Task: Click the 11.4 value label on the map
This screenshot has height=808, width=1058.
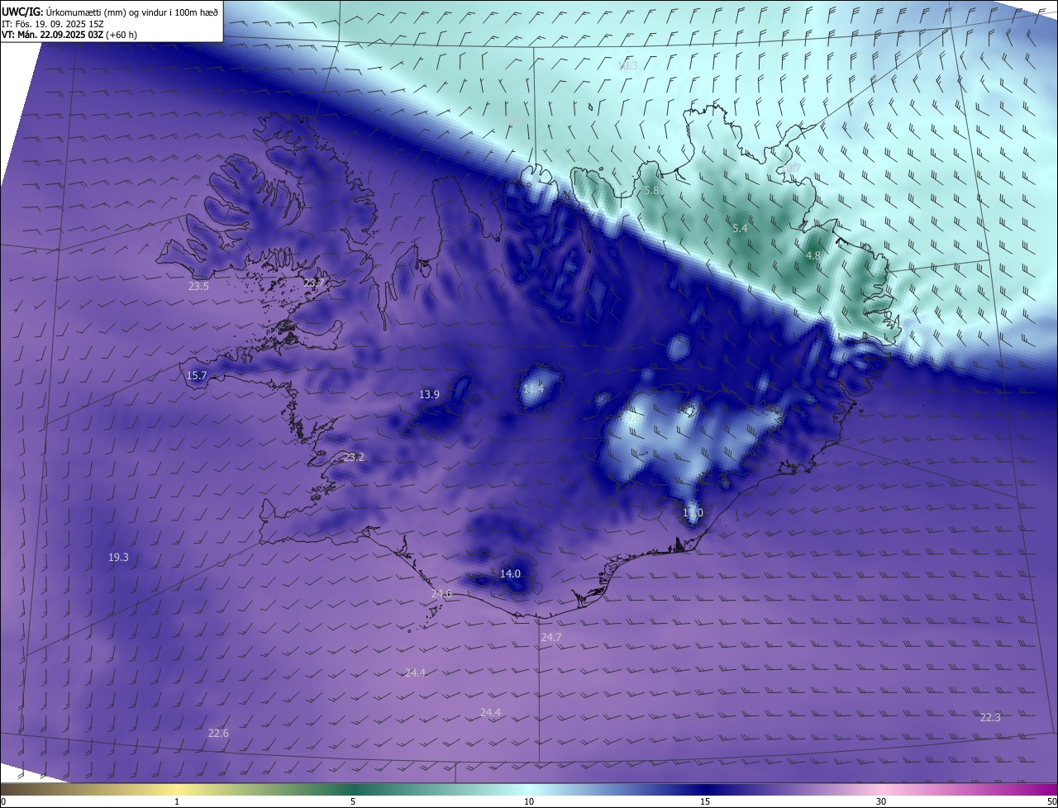Action: point(534,388)
